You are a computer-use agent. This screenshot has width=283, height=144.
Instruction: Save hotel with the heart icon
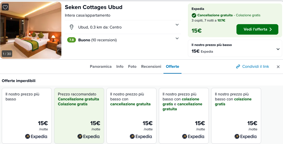[5, 7]
